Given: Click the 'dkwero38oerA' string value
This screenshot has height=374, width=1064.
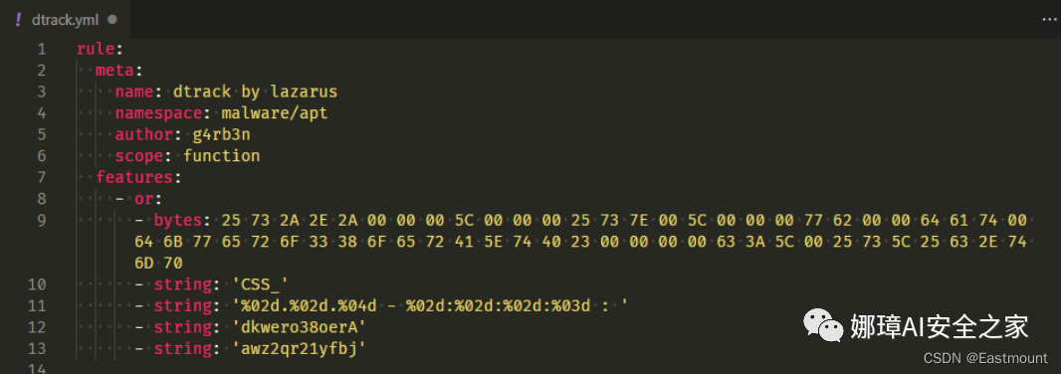Looking at the screenshot, I should pos(300,326).
